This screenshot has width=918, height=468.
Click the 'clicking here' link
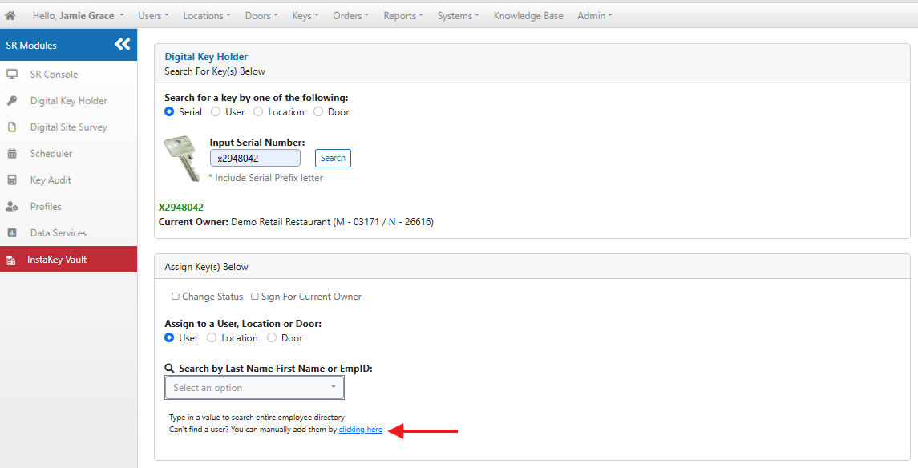click(x=361, y=430)
